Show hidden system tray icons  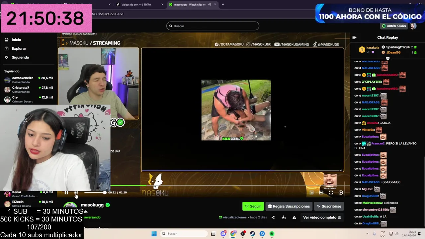pyautogui.click(x=368, y=234)
